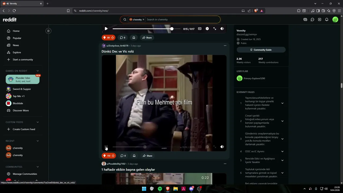
Task: Upvote the post with 89 votes
Action: point(105,38)
